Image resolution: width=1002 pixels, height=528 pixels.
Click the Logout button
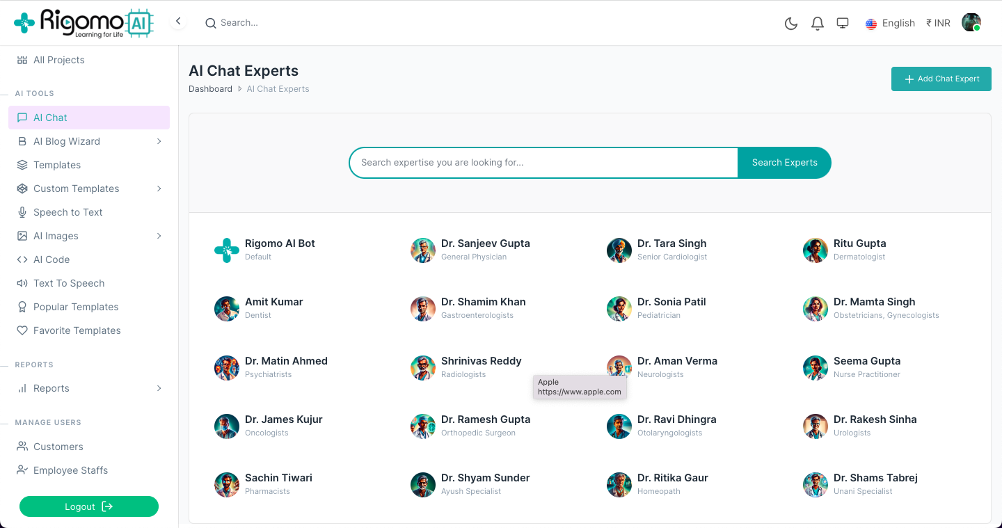[x=89, y=506]
